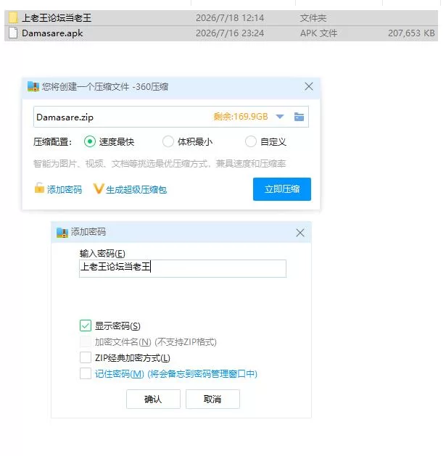446x456 pixels.
Task: Click the 文件夹 type cell
Action: (313, 18)
